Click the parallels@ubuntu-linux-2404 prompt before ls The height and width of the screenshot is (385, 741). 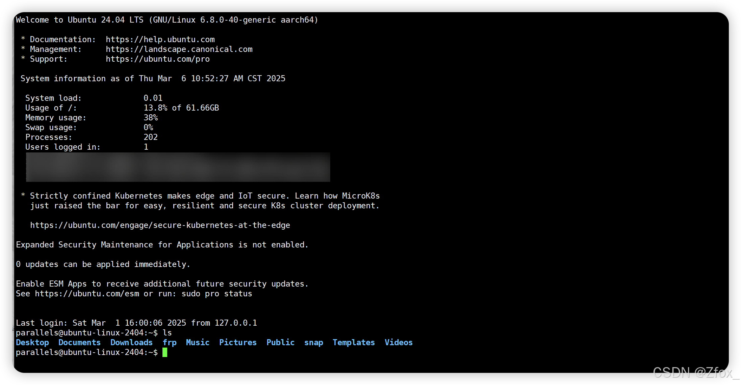click(x=87, y=333)
